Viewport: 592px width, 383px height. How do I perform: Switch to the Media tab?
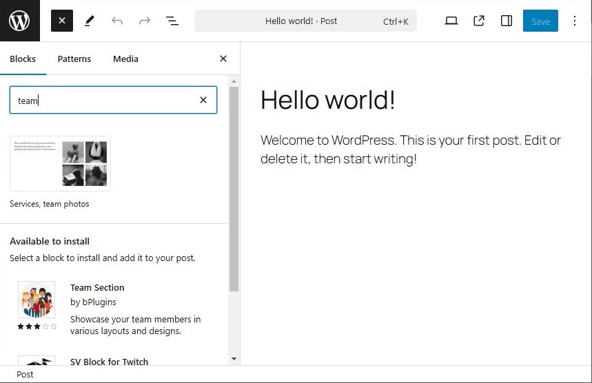point(125,59)
